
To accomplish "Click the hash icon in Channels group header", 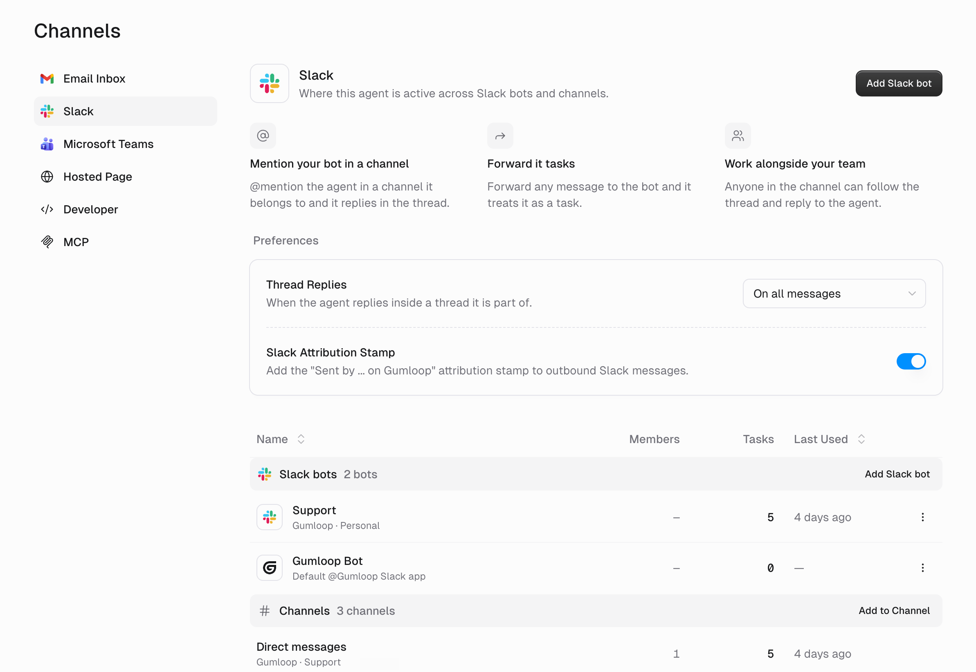I will coord(265,611).
